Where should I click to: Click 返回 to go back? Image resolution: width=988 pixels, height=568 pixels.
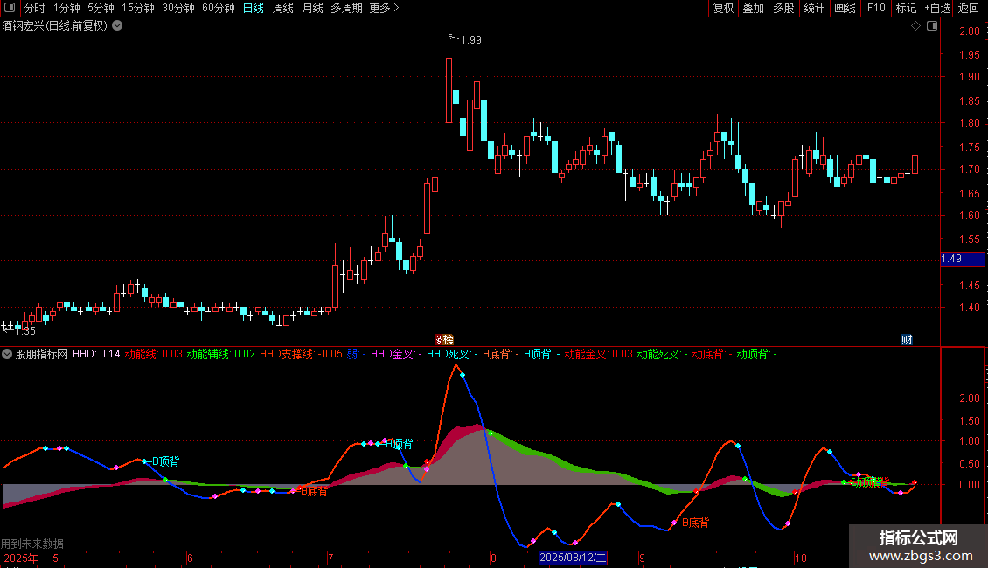point(969,8)
